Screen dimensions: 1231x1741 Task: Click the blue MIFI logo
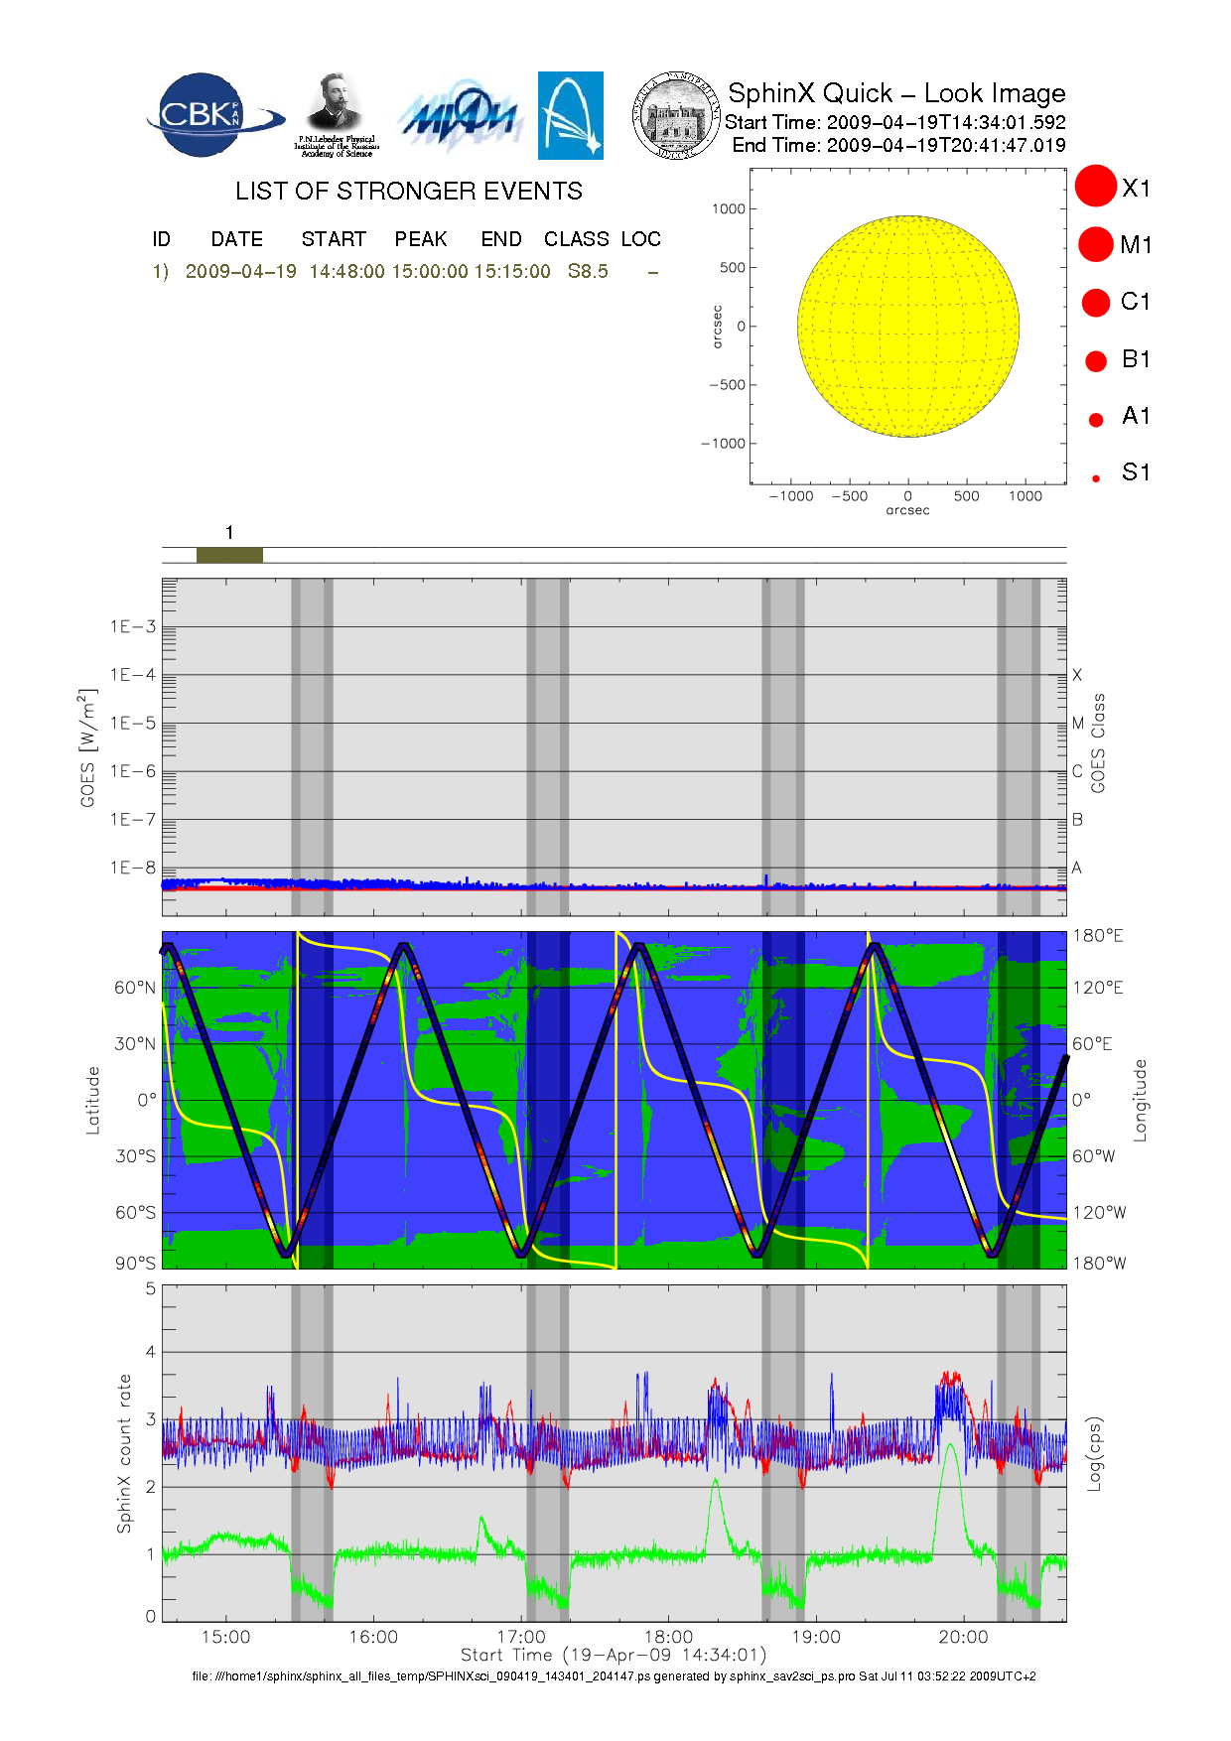click(x=460, y=117)
